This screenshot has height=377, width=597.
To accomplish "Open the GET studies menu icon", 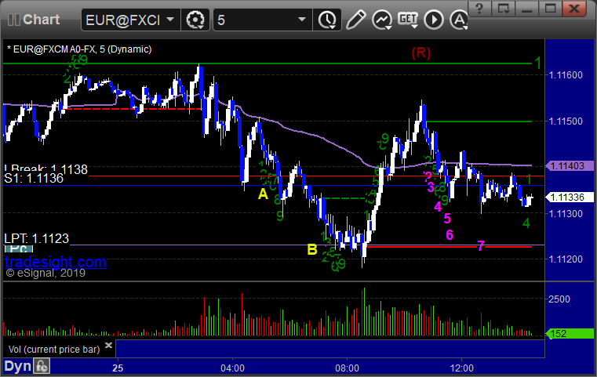I will tap(408, 20).
